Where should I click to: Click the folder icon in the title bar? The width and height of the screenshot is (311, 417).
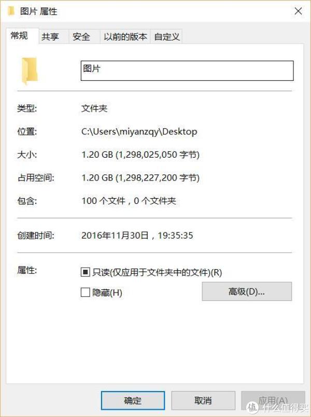(x=11, y=11)
